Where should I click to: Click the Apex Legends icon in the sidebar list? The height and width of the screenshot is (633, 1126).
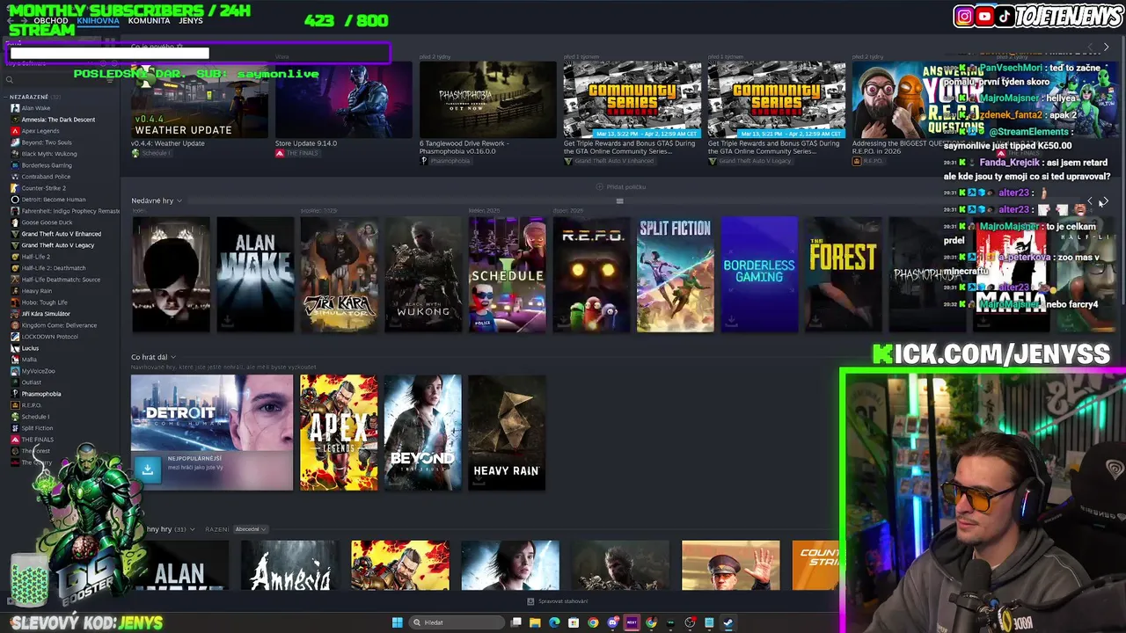click(x=15, y=131)
